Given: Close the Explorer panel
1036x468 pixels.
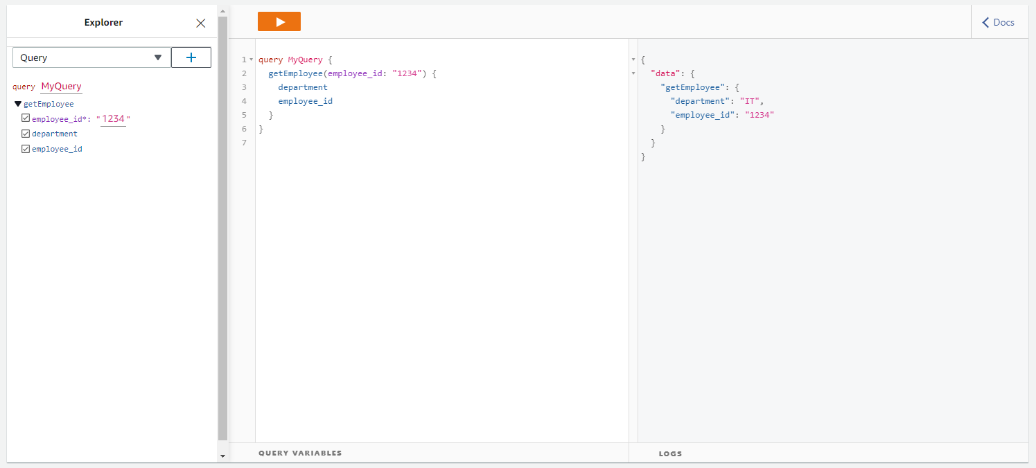Looking at the screenshot, I should point(201,23).
